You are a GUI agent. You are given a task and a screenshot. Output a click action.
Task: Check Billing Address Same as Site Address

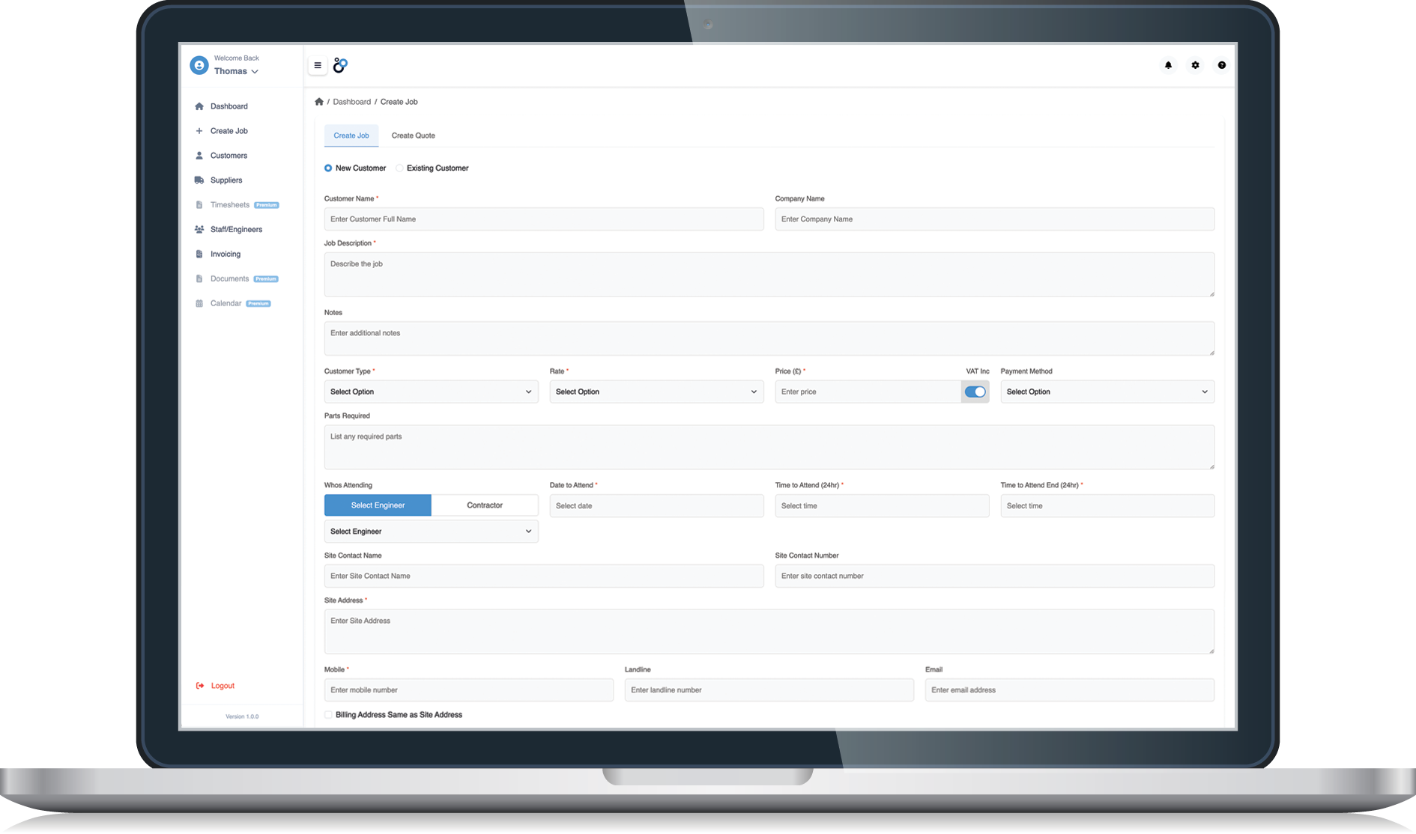coord(328,715)
